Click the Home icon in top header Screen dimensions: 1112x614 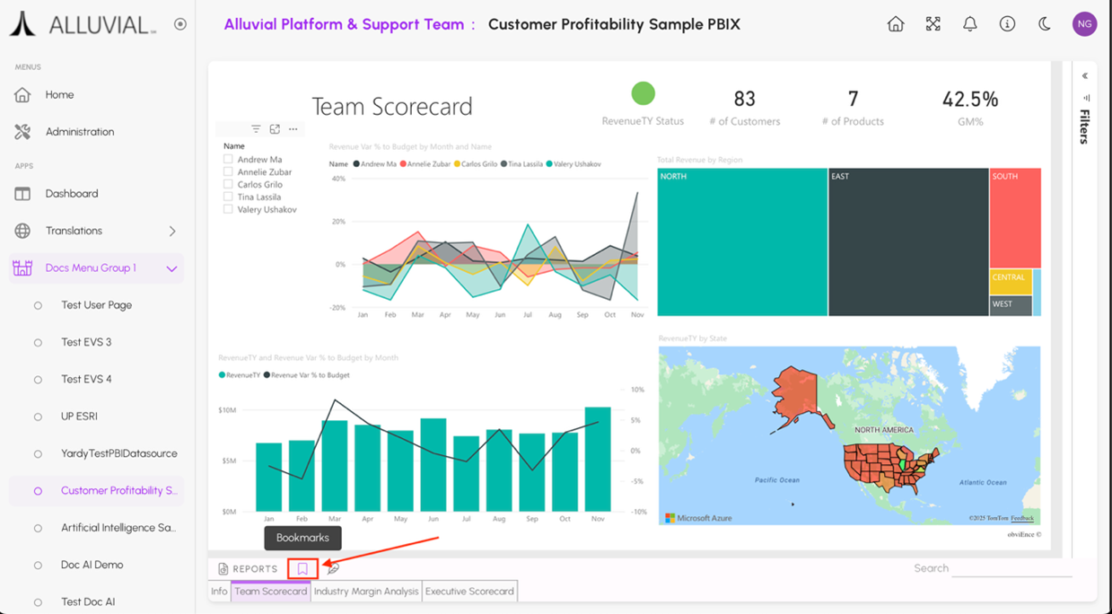896,24
